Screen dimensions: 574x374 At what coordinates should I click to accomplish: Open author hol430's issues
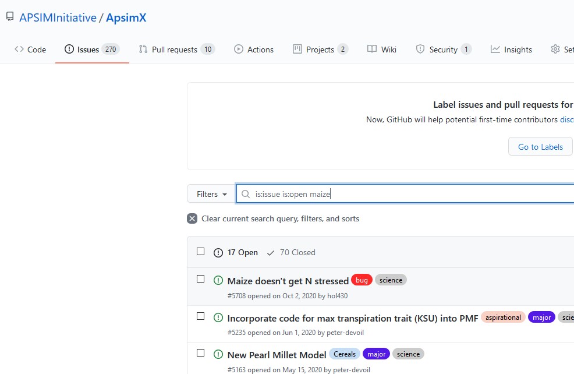tap(338, 295)
